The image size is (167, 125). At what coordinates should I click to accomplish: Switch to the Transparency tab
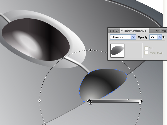pos(135,31)
